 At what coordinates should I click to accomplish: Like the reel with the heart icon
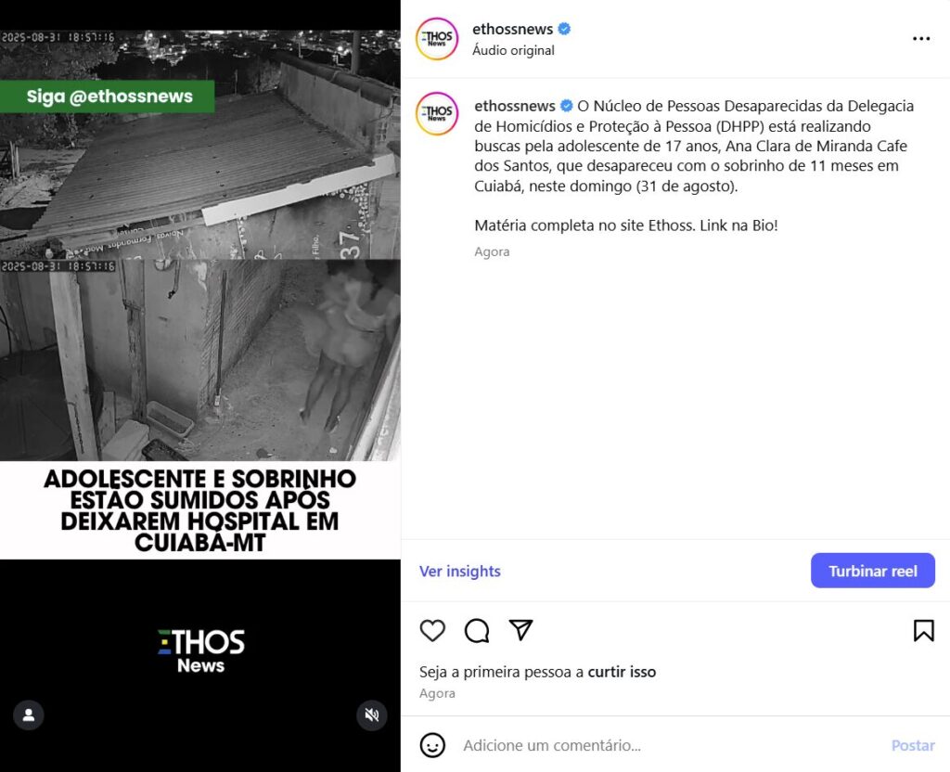432,630
